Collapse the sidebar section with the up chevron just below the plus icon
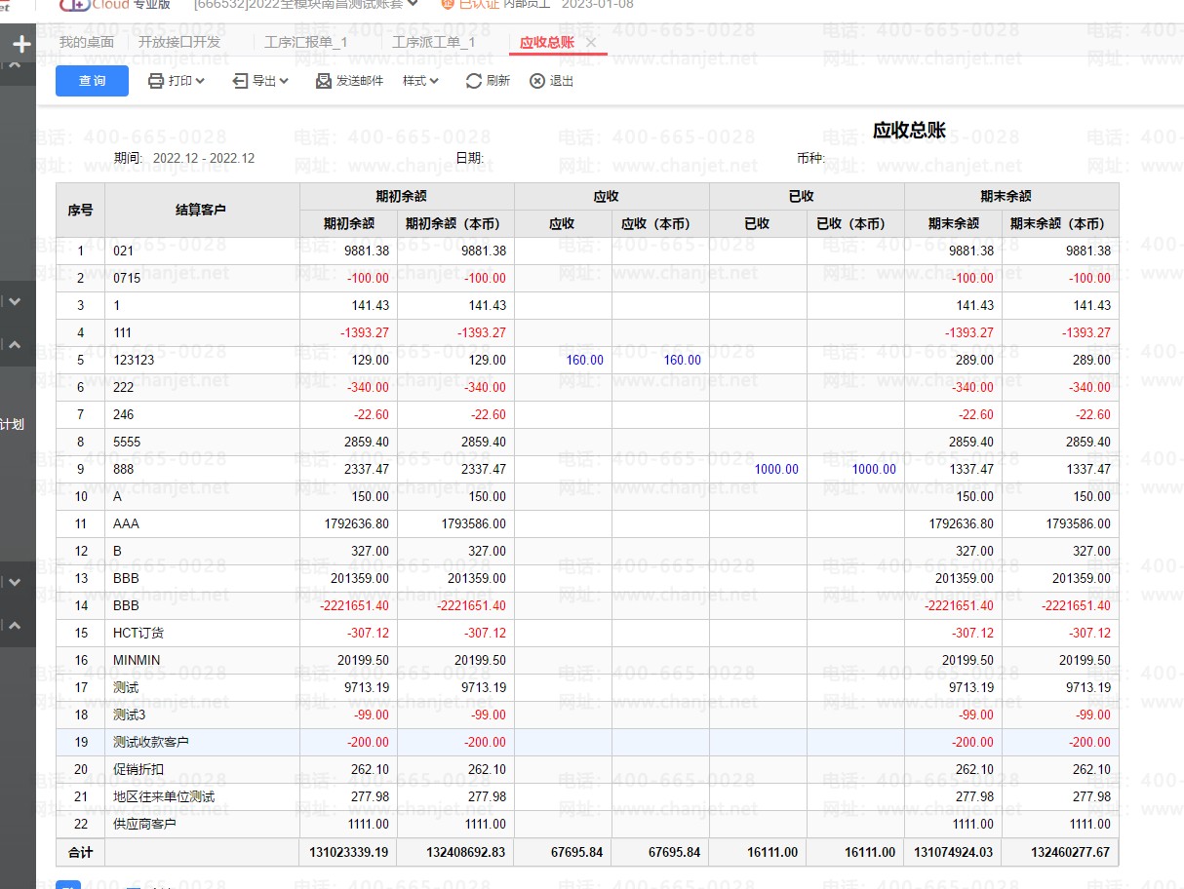The height and width of the screenshot is (889, 1184). pos(15,64)
